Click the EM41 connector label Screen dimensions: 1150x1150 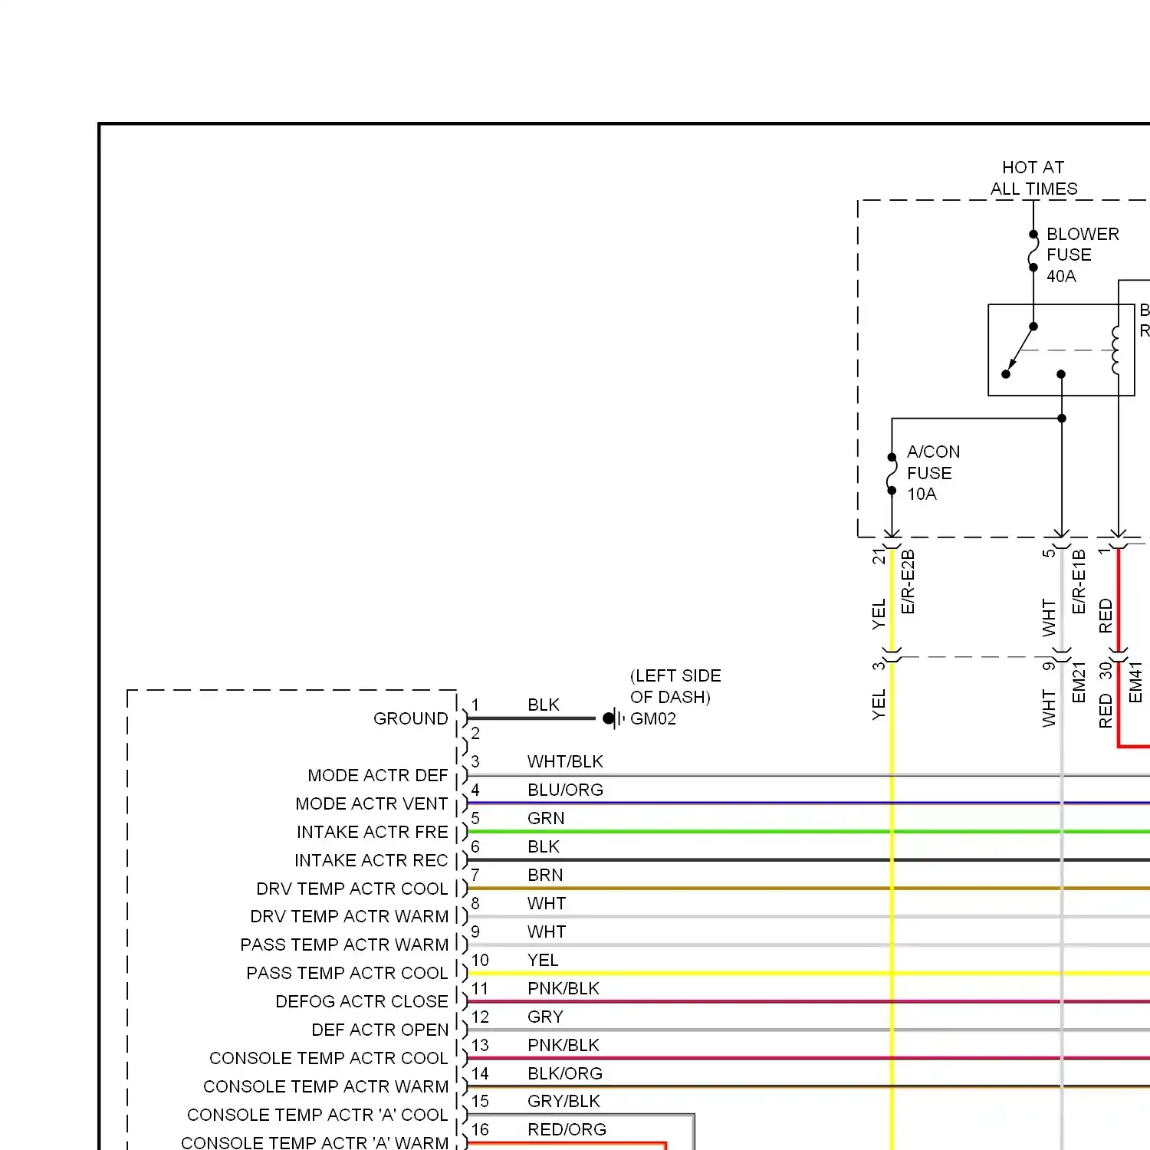(1136, 682)
